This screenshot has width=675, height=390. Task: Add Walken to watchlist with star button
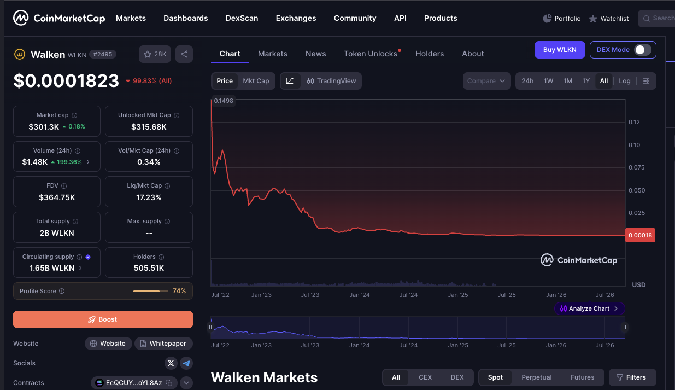click(155, 54)
